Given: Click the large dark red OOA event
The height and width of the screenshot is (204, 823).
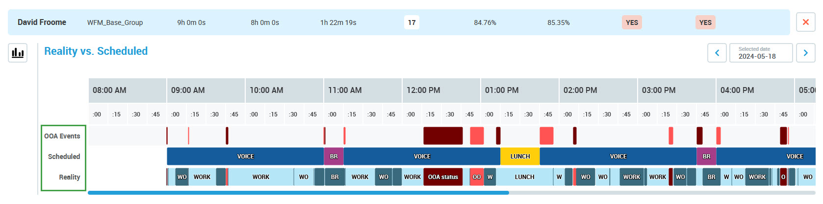Looking at the screenshot, I should (443, 136).
